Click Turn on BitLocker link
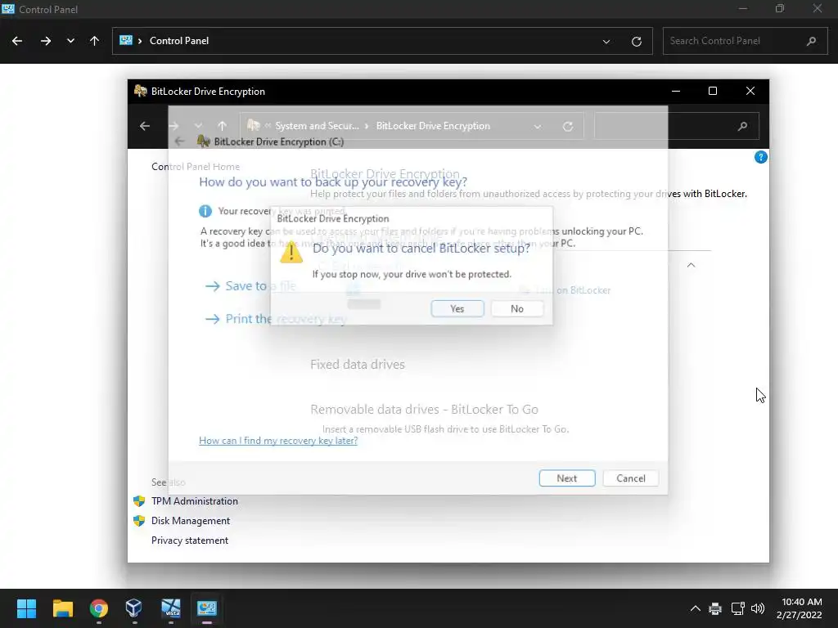 (572, 290)
